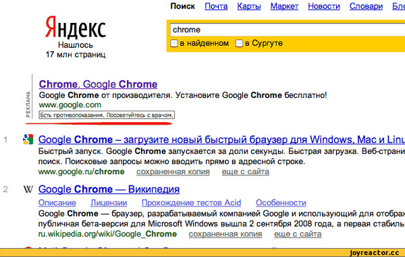This screenshot has width=405, height=257.
Task: Open the Почта service link
Action: pos(216,6)
